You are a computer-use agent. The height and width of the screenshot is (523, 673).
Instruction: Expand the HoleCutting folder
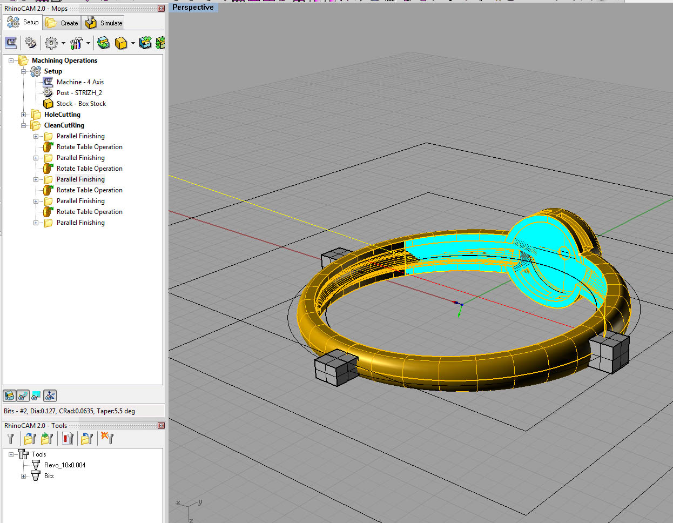click(23, 115)
